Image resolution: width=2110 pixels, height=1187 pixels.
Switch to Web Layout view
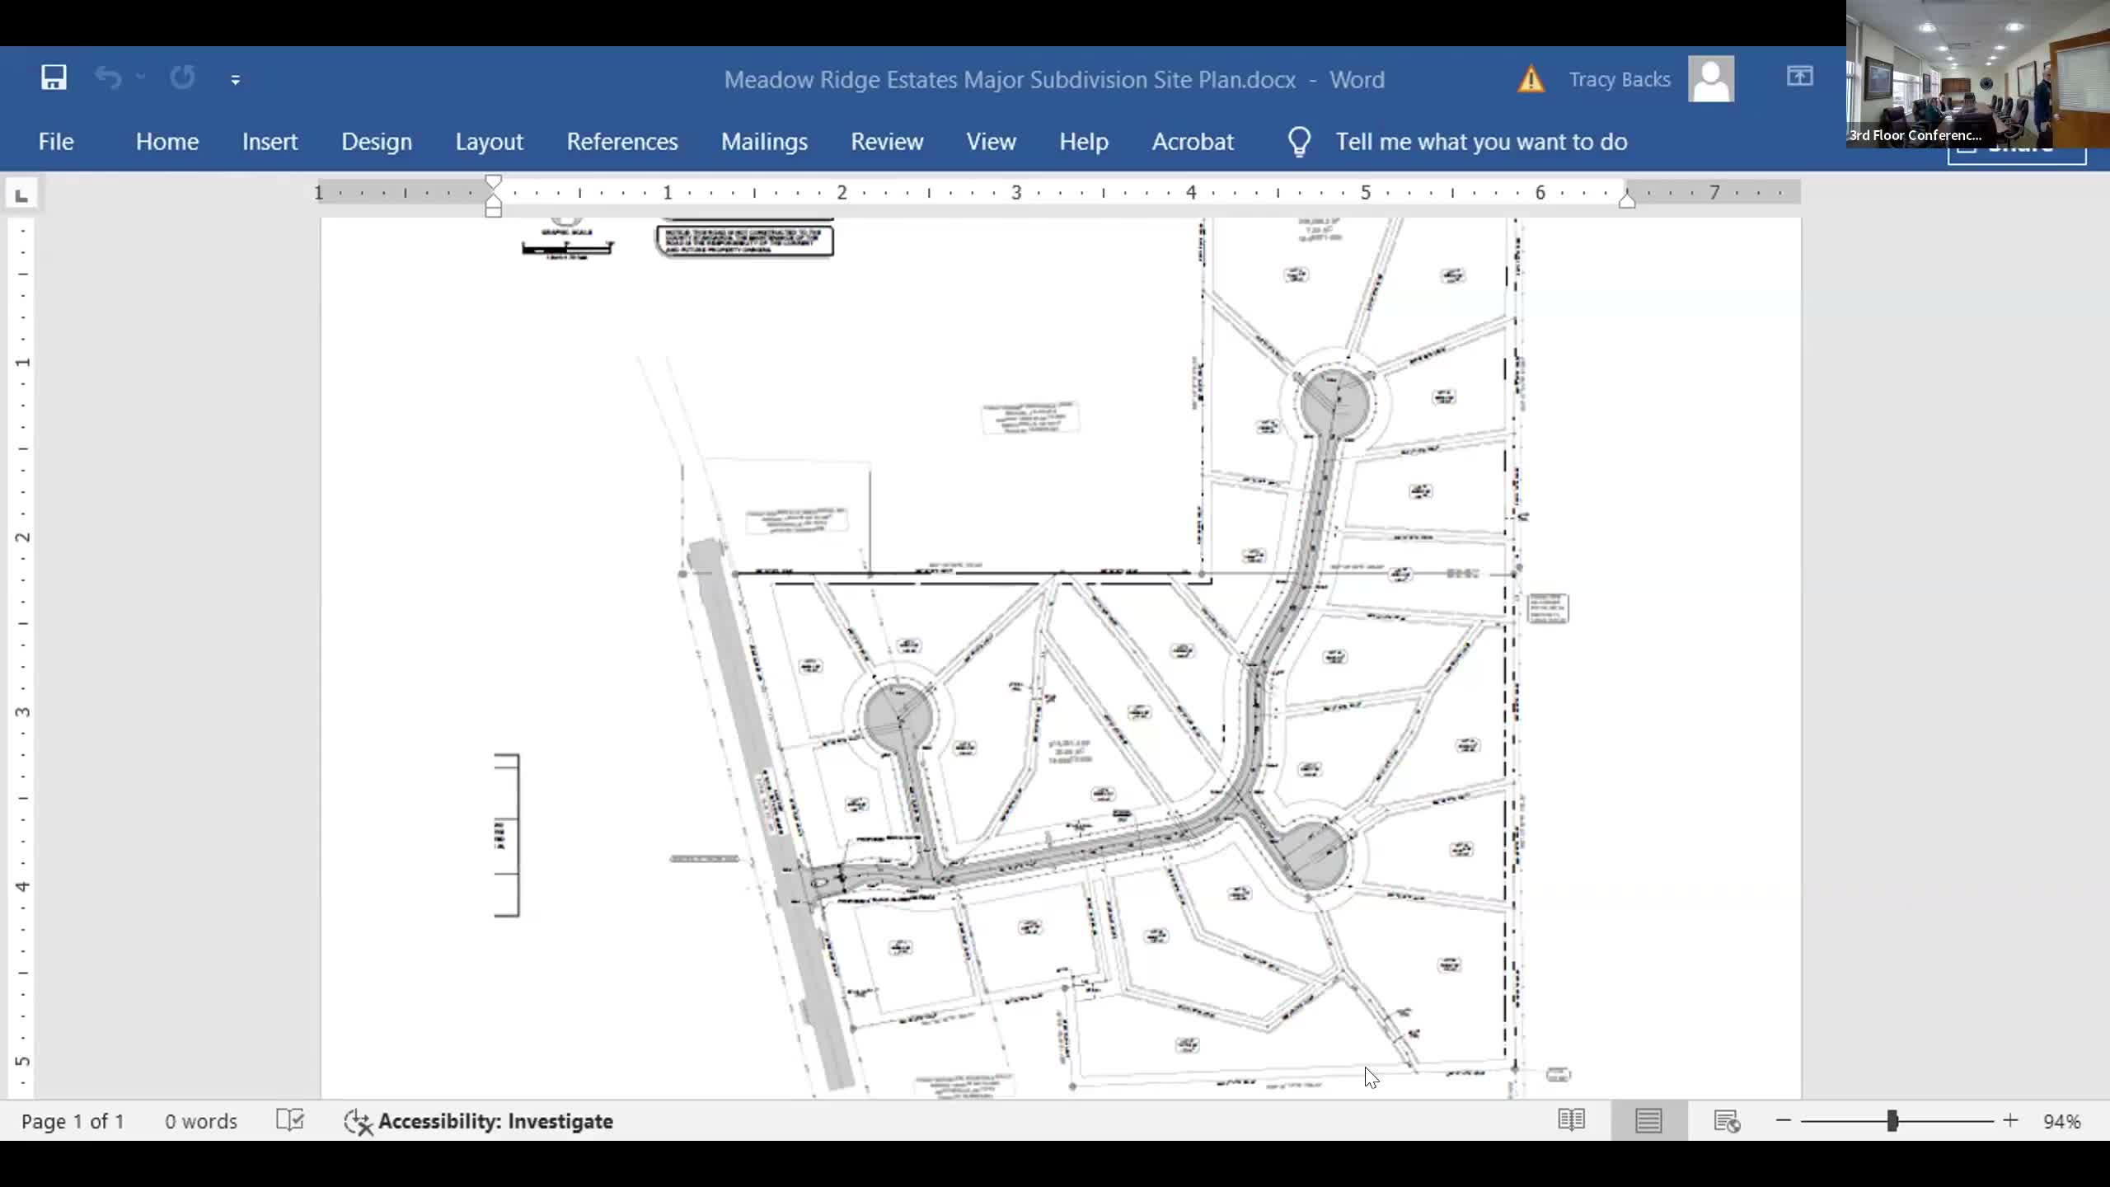1726,1120
